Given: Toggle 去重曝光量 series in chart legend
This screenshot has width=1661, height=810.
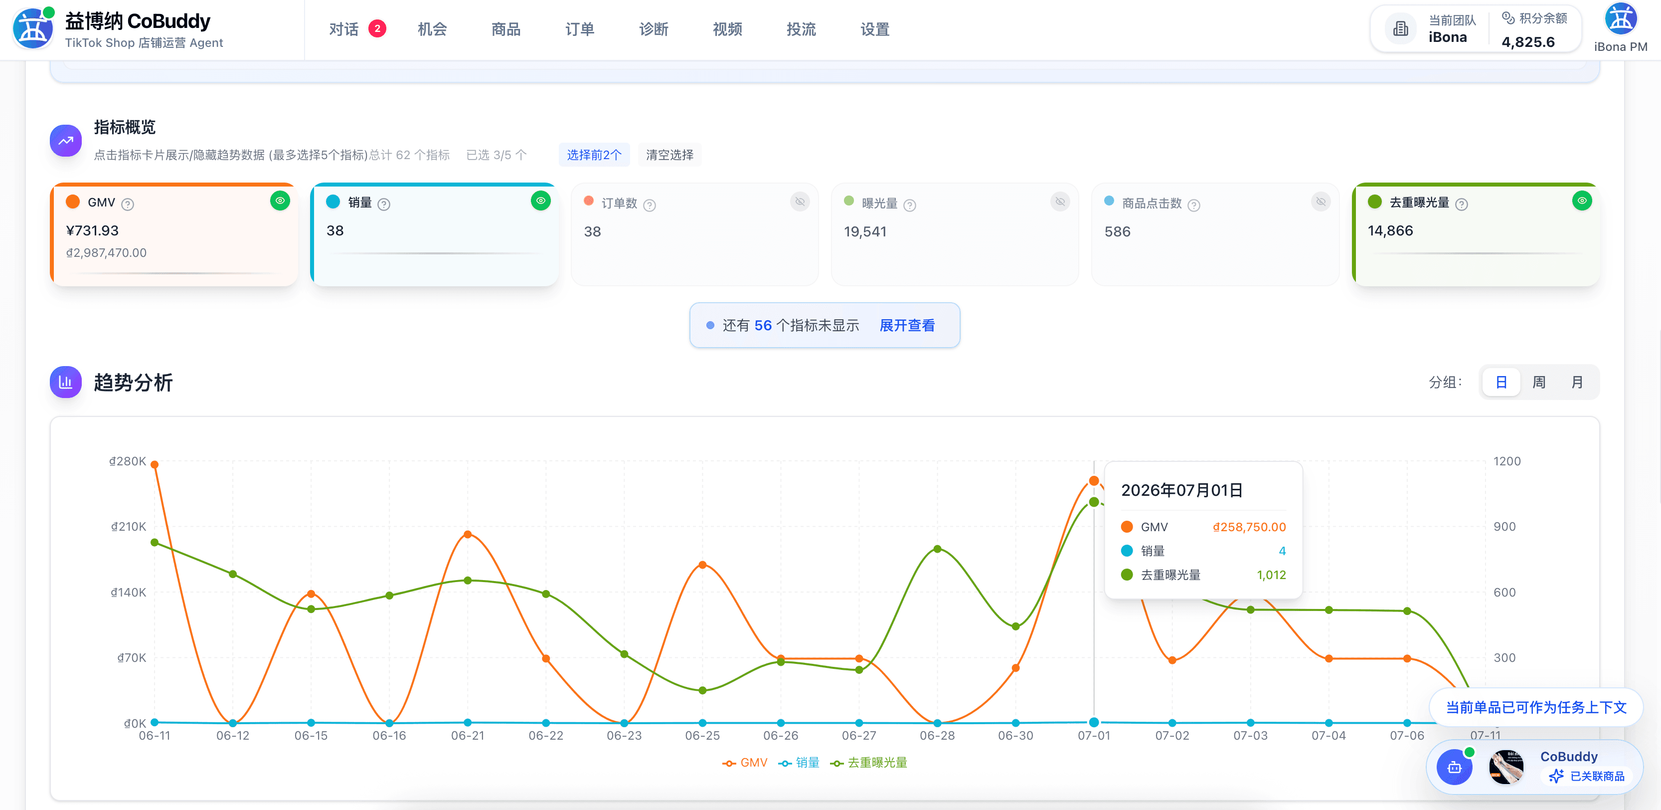Looking at the screenshot, I should (868, 762).
